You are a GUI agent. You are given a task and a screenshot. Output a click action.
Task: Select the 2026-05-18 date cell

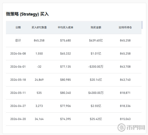coord(18,80)
